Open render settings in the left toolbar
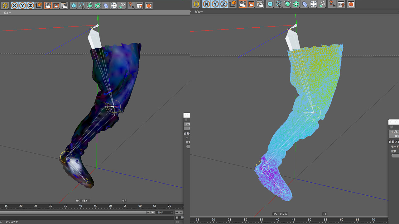399x224 pixels. [64, 5]
